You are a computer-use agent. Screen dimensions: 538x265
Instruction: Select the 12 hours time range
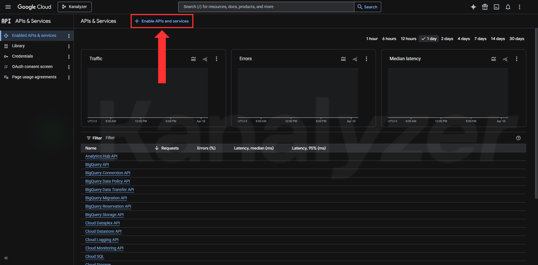409,39
